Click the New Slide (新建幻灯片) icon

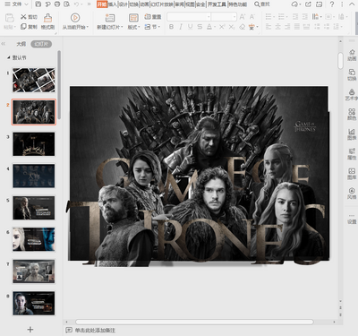(x=110, y=18)
